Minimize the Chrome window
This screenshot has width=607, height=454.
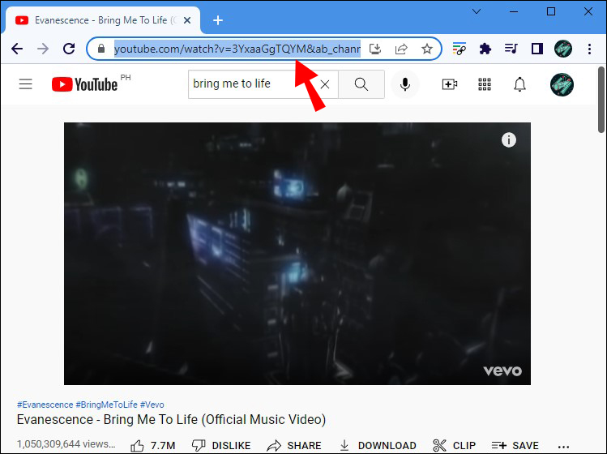coord(514,11)
